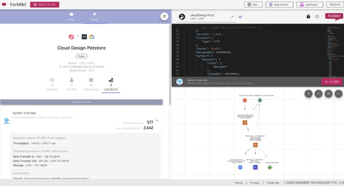Select the teal user actor node
Viewport: 344px width, 186px height.
(x=260, y=100)
